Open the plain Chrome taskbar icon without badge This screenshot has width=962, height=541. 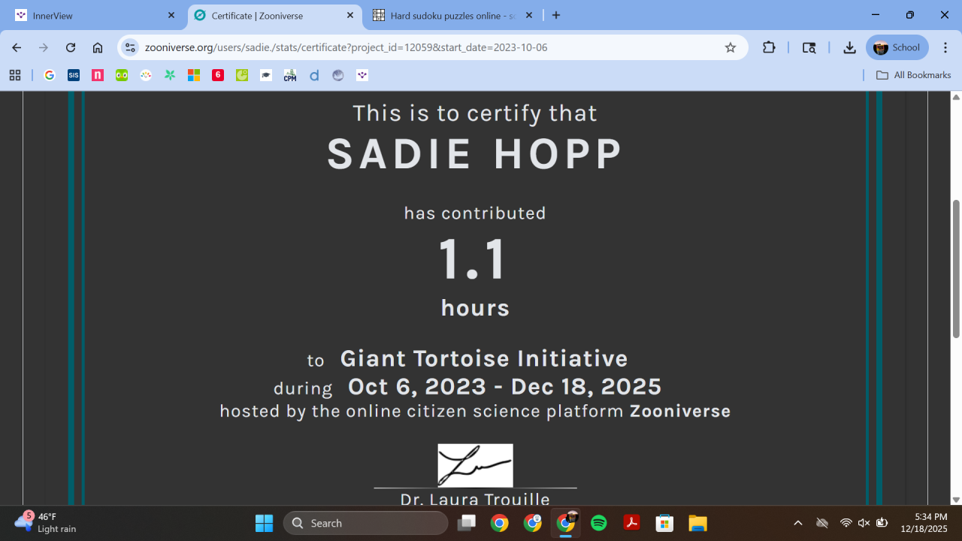tap(500, 523)
